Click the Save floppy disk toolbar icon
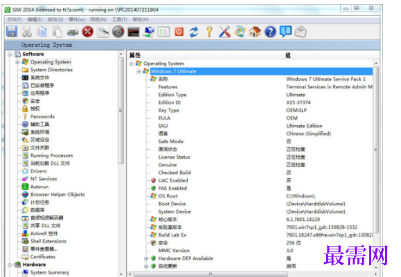 click(12, 32)
